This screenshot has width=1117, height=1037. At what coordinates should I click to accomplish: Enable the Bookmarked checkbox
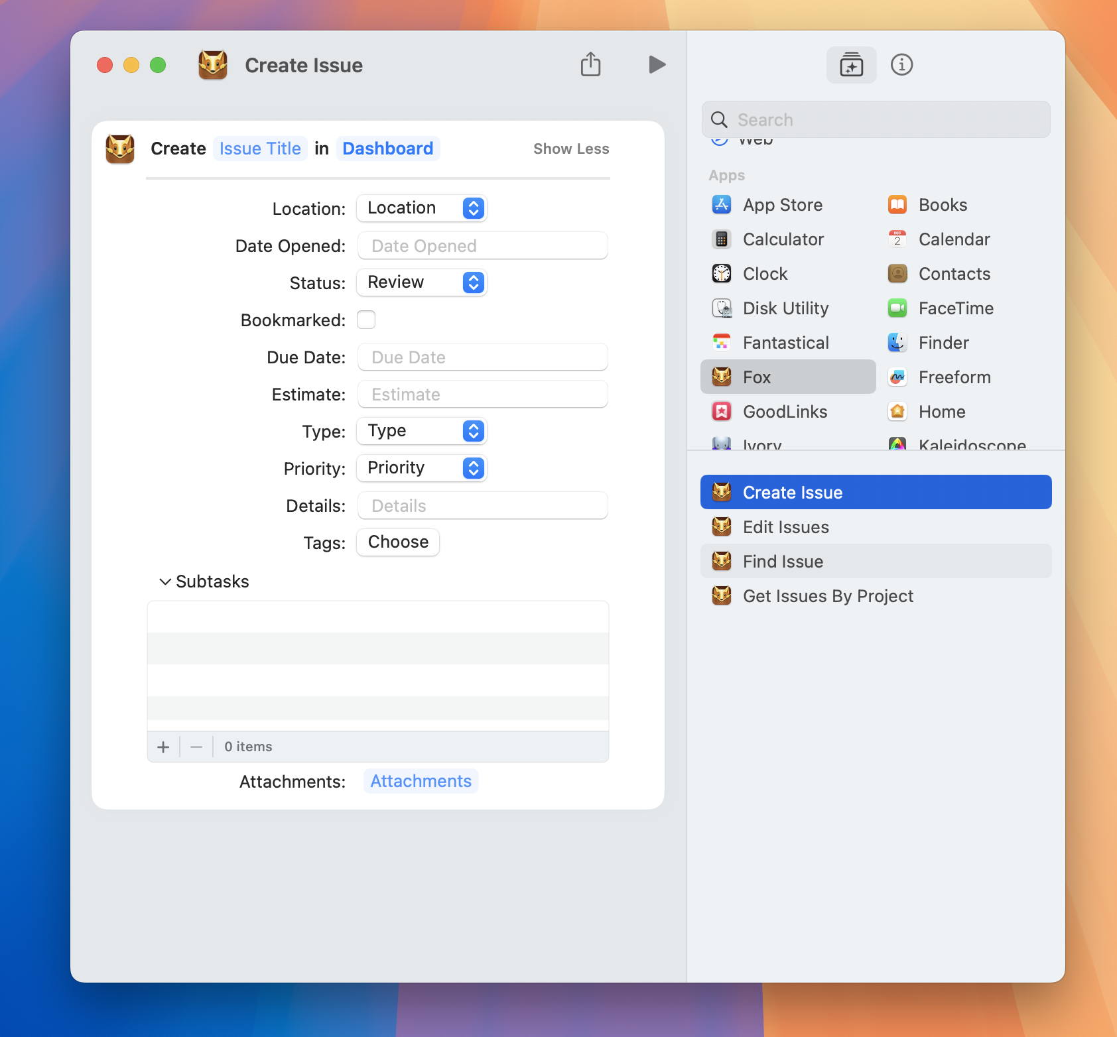[366, 320]
